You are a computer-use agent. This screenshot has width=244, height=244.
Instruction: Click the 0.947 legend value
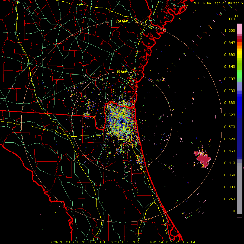[x=230, y=43]
